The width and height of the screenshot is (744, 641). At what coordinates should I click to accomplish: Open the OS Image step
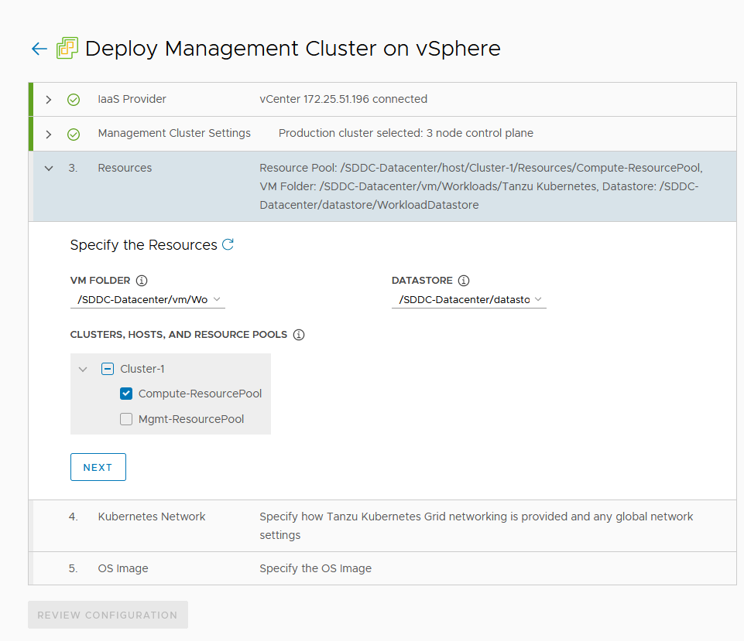pos(382,568)
